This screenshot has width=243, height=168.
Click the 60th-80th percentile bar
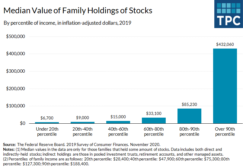(x=154, y=121)
